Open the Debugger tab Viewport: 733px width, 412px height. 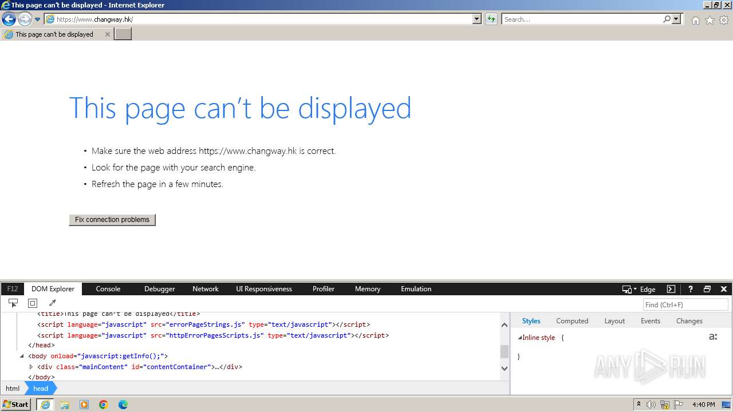(160, 289)
